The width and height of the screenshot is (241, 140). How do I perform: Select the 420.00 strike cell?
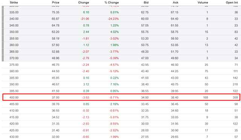[x=14, y=124]
